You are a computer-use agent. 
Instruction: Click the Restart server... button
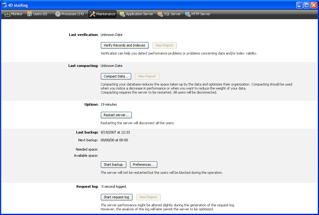[116, 115]
